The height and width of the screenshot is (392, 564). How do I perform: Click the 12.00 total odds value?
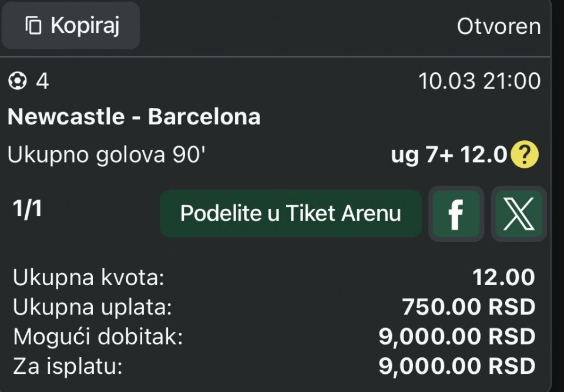504,278
